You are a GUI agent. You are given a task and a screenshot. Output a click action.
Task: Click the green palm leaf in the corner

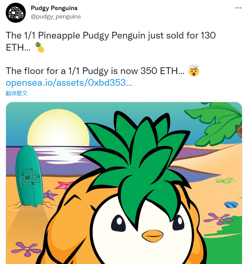click(215, 124)
